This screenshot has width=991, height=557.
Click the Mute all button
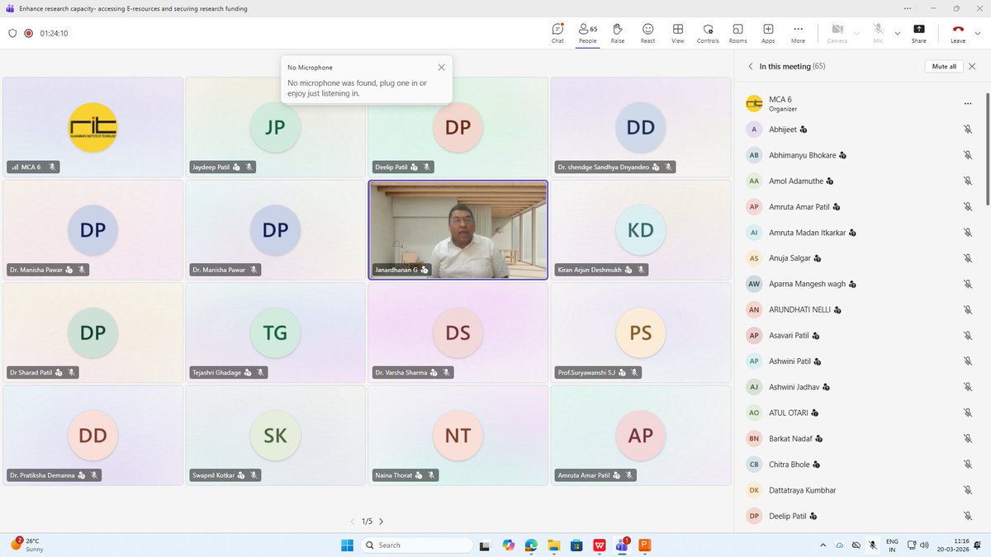pyautogui.click(x=944, y=67)
